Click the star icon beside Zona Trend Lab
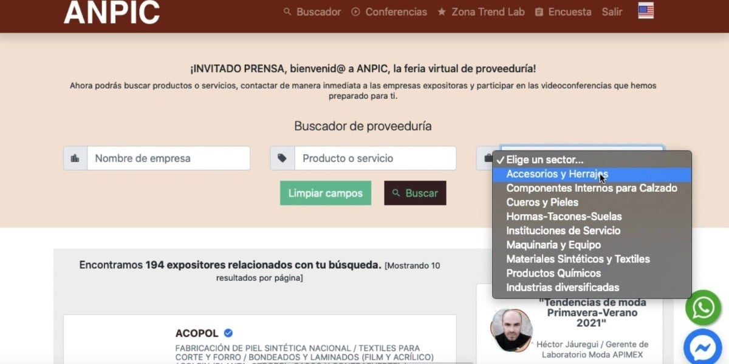The height and width of the screenshot is (364, 729). tap(442, 11)
